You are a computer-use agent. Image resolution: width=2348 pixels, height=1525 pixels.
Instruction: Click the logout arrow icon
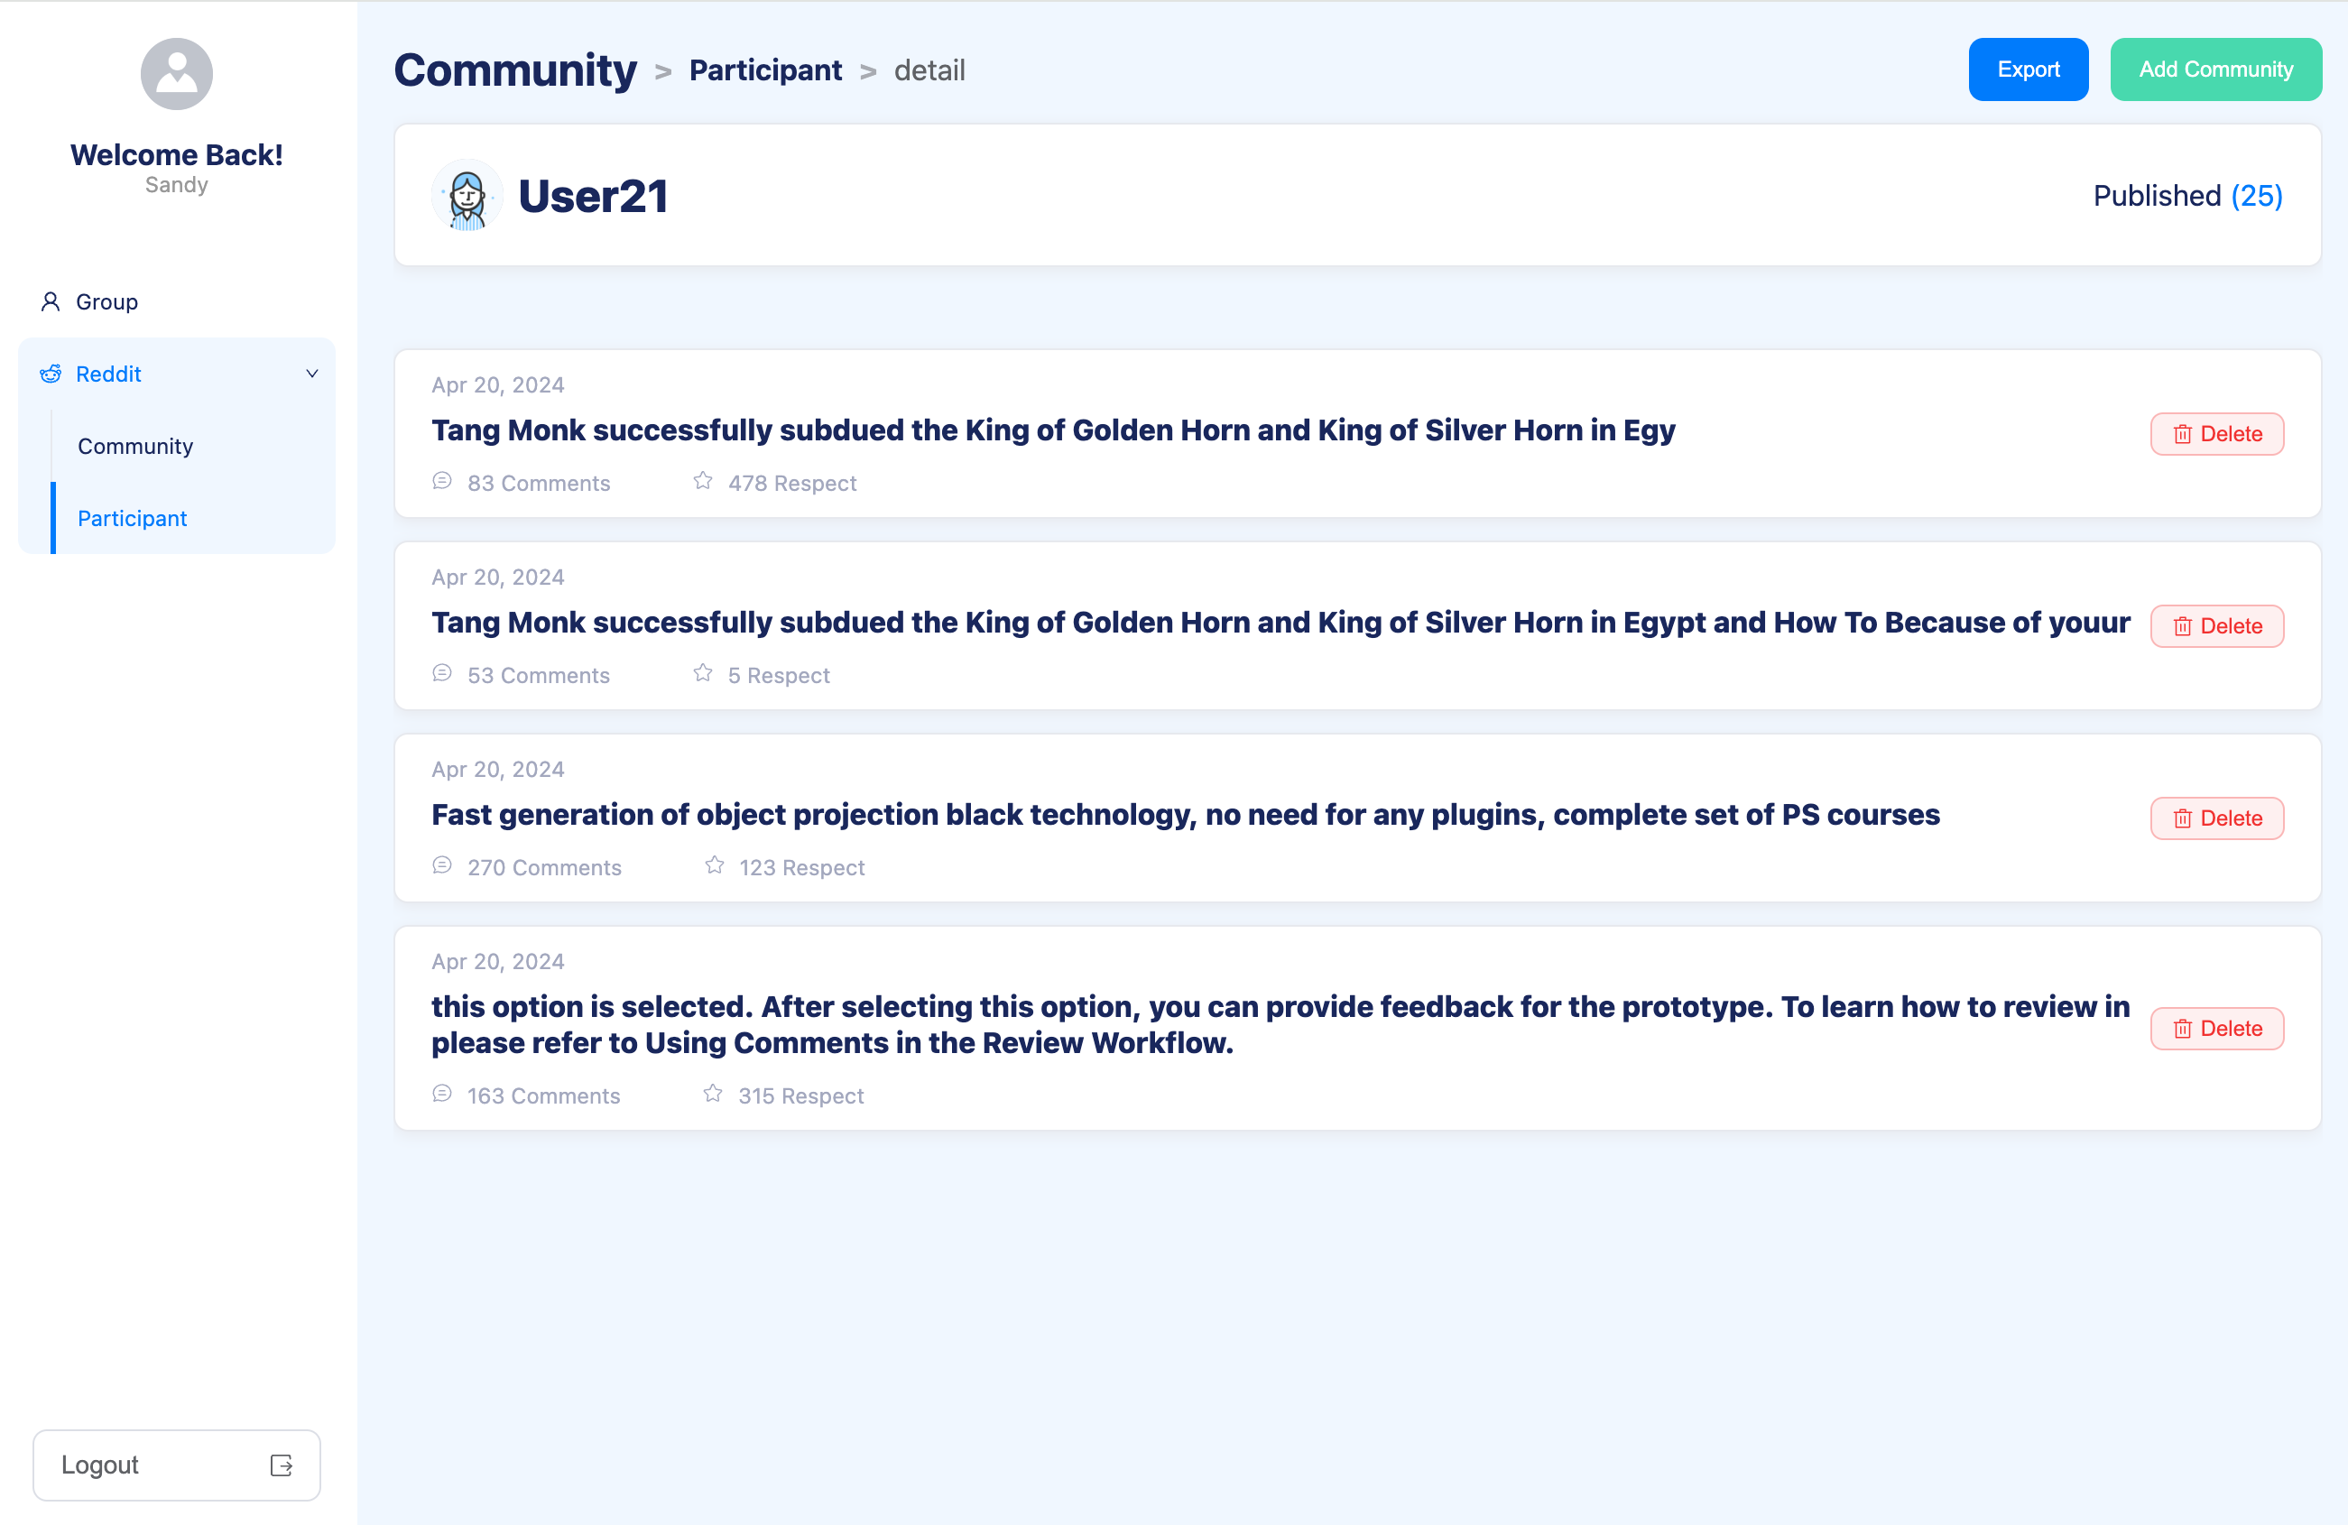[x=282, y=1465]
